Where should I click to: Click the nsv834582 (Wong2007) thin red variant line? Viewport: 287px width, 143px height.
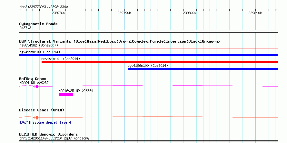click(x=148, y=48)
